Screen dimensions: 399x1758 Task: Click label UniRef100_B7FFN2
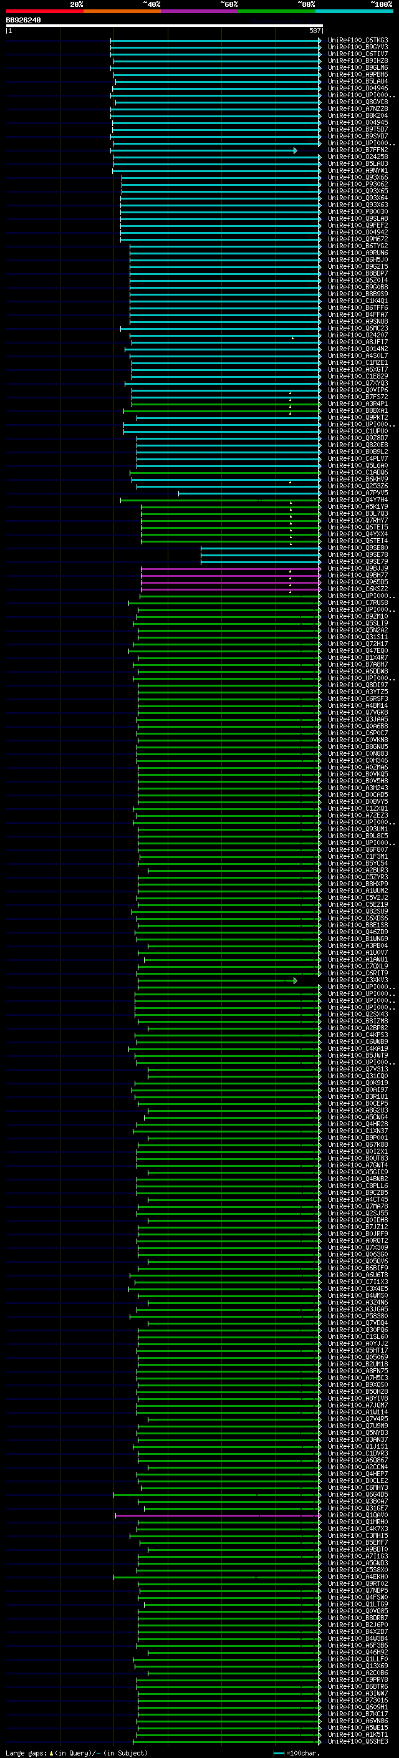click(x=358, y=150)
